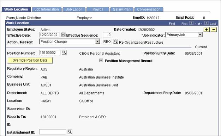This screenshot has height=136, width=221.
Task: Click the reason code field showing REO
Action: (107, 42)
